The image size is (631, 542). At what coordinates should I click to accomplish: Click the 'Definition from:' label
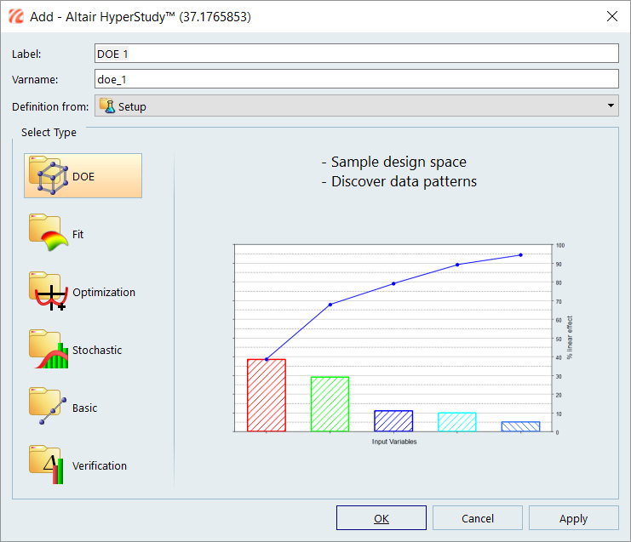click(50, 106)
